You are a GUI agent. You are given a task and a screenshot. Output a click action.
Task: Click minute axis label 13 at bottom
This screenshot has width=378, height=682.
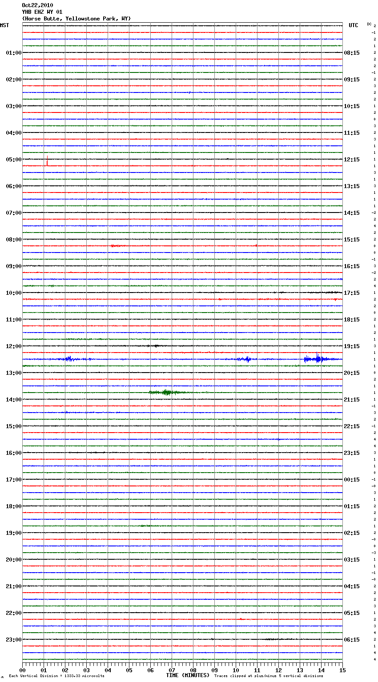[x=300, y=670]
